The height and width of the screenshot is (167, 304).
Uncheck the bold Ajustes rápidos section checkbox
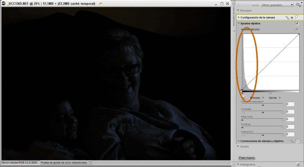297,23
